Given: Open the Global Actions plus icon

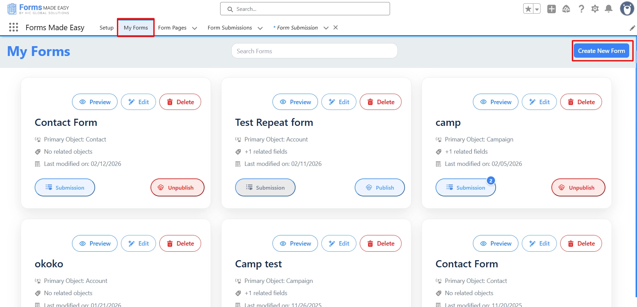Looking at the screenshot, I should [x=551, y=9].
